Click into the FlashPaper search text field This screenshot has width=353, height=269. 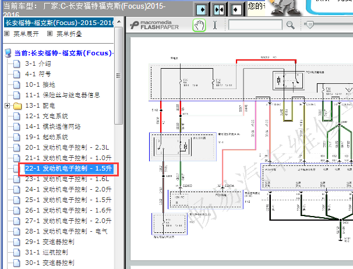pyautogui.click(x=255, y=25)
